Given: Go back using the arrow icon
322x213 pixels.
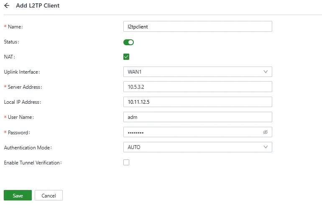Looking at the screenshot, I should pyautogui.click(x=7, y=5).
